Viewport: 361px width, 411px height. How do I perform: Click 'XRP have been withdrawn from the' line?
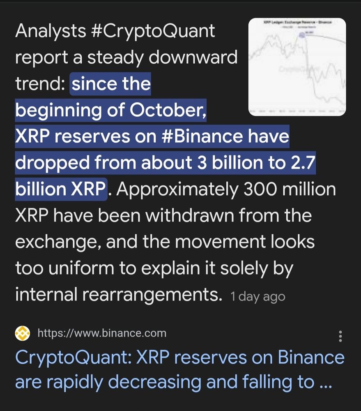(163, 216)
